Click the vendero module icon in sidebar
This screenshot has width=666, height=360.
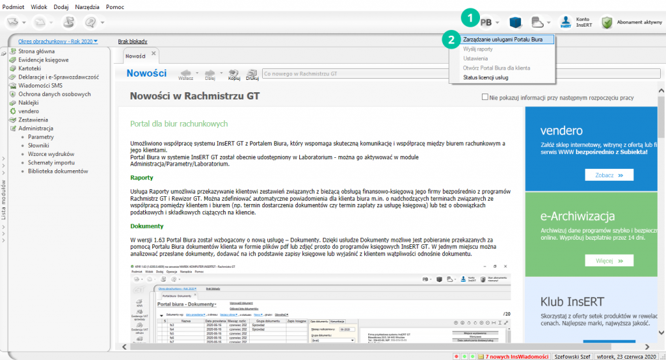click(13, 111)
